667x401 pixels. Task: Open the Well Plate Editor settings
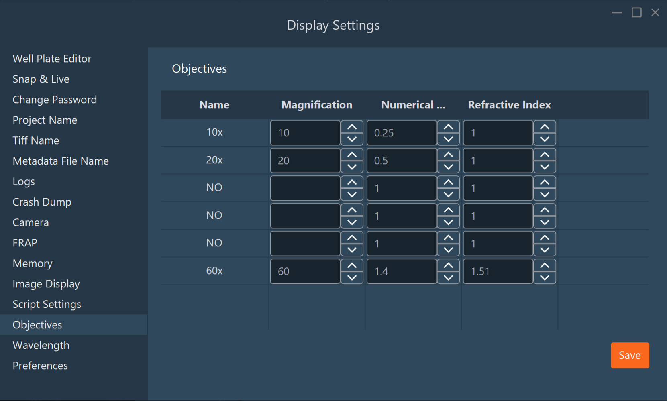coord(52,58)
